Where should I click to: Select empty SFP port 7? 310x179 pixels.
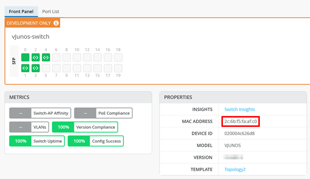click(x=56, y=68)
